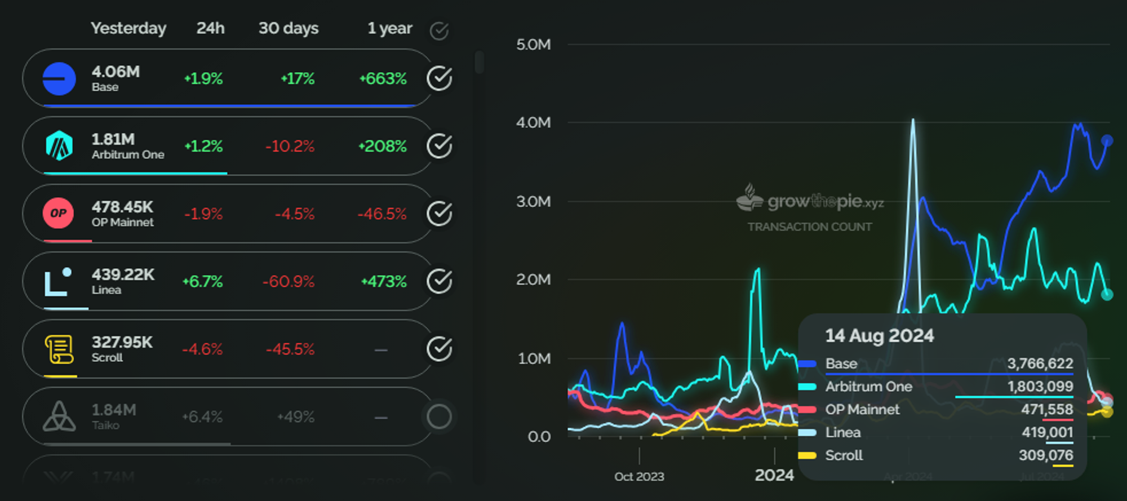Image resolution: width=1127 pixels, height=501 pixels.
Task: Click Scroll yellow endpoint dot on chart
Action: [1107, 412]
